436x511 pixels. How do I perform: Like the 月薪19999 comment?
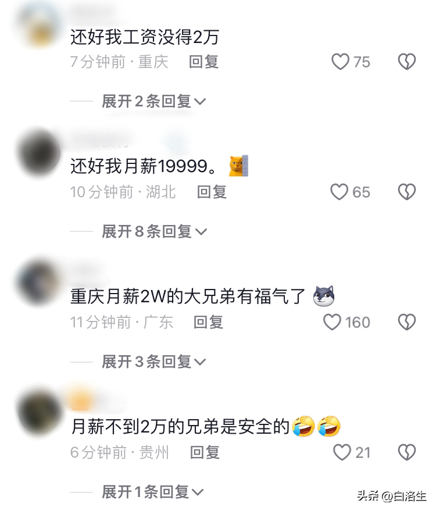(x=339, y=192)
